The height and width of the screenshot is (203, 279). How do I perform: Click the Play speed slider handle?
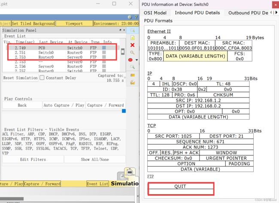(x=124, y=111)
